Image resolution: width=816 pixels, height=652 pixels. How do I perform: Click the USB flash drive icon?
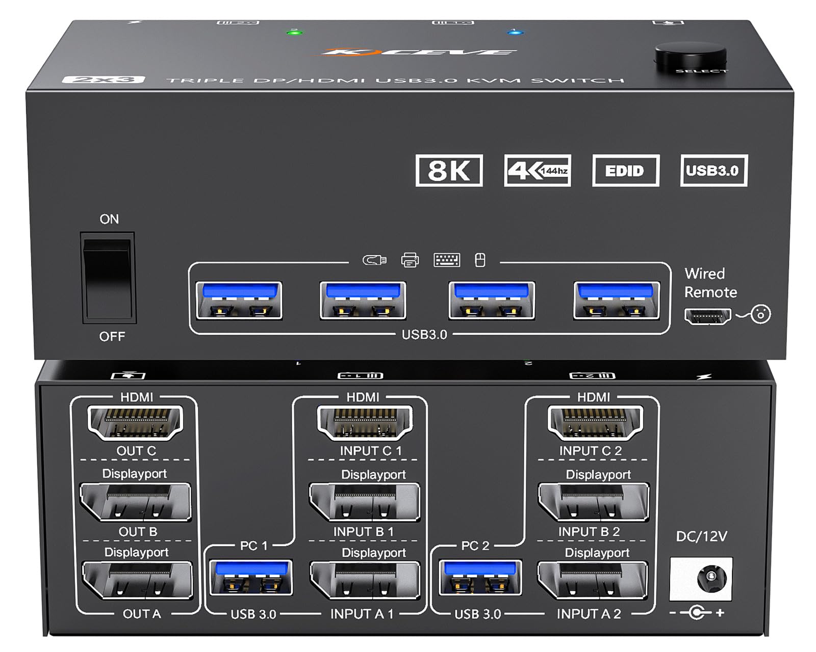click(x=374, y=260)
